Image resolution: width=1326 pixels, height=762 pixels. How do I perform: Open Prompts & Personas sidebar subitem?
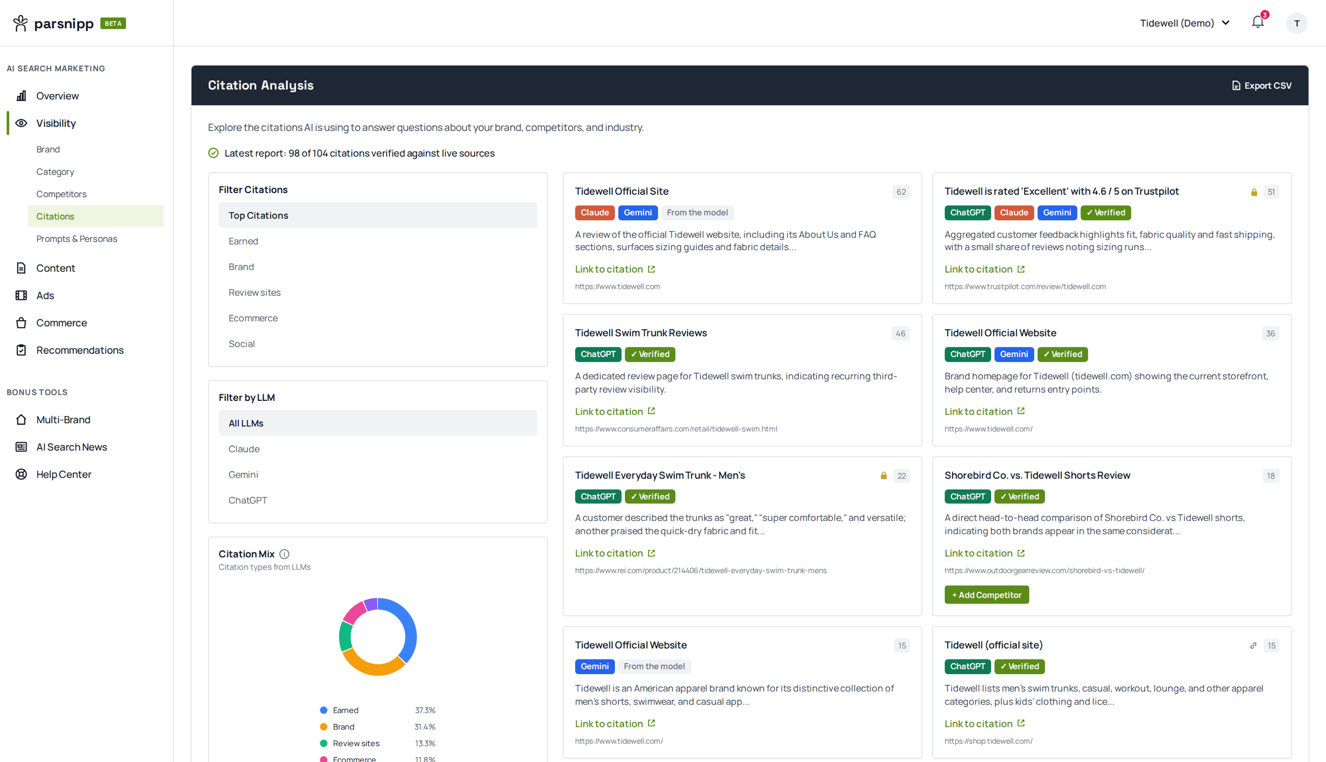coord(96,239)
